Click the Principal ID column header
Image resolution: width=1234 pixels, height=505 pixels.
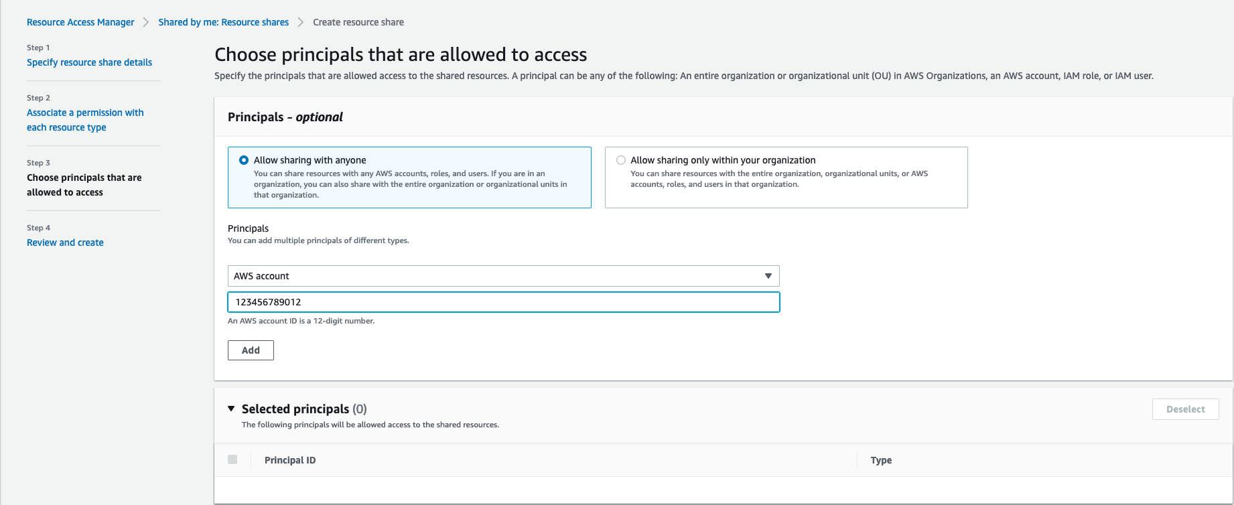[x=290, y=460]
